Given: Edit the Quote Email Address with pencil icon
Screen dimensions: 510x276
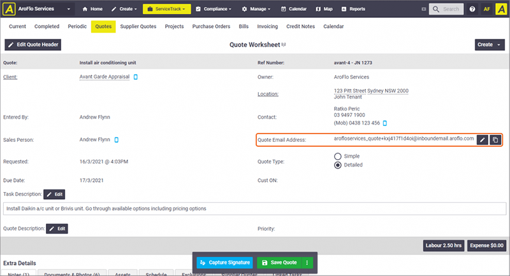Looking at the screenshot, I should 483,140.
